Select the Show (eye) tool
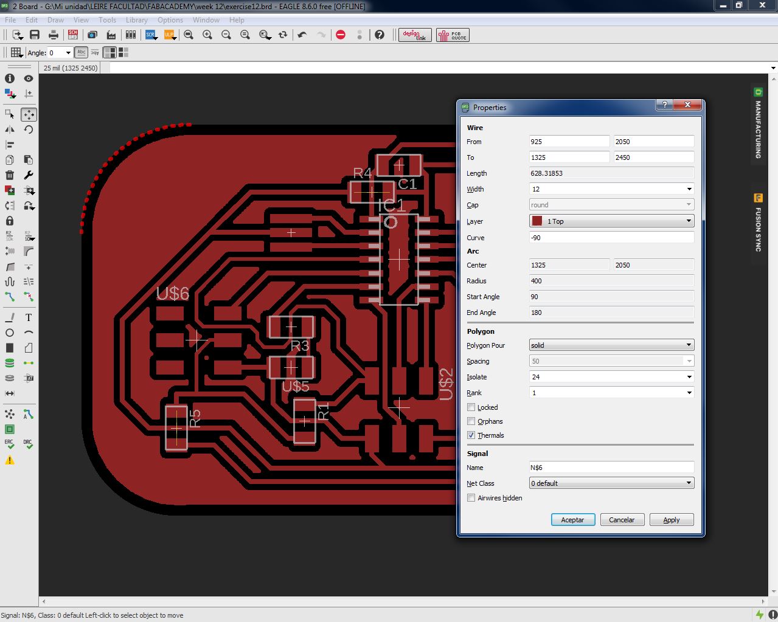Image resolution: width=778 pixels, height=622 pixels. point(29,78)
